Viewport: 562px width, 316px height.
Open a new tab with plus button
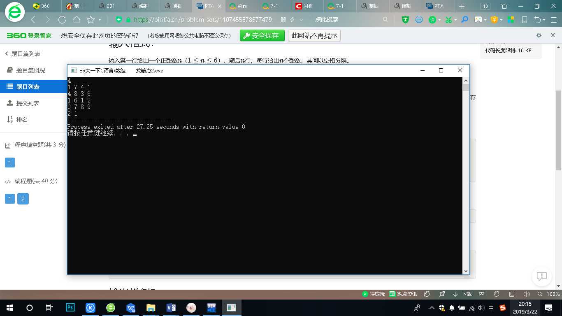(462, 6)
